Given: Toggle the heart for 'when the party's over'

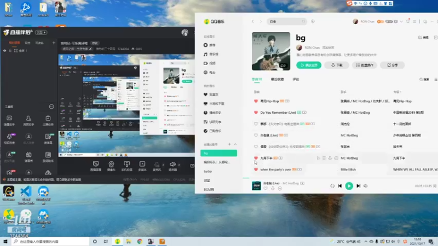Looking at the screenshot, I should [256, 169].
